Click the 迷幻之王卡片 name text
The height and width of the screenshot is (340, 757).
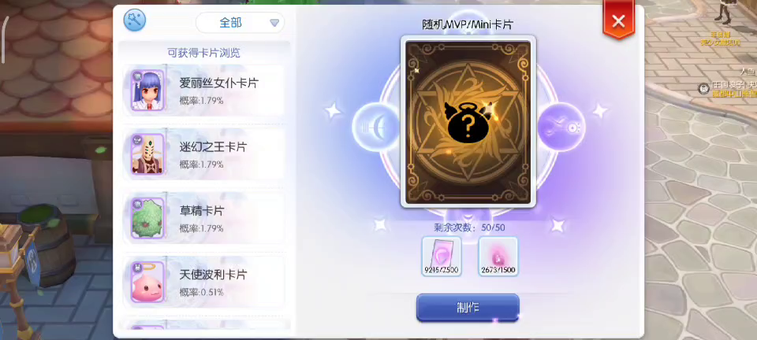(213, 147)
